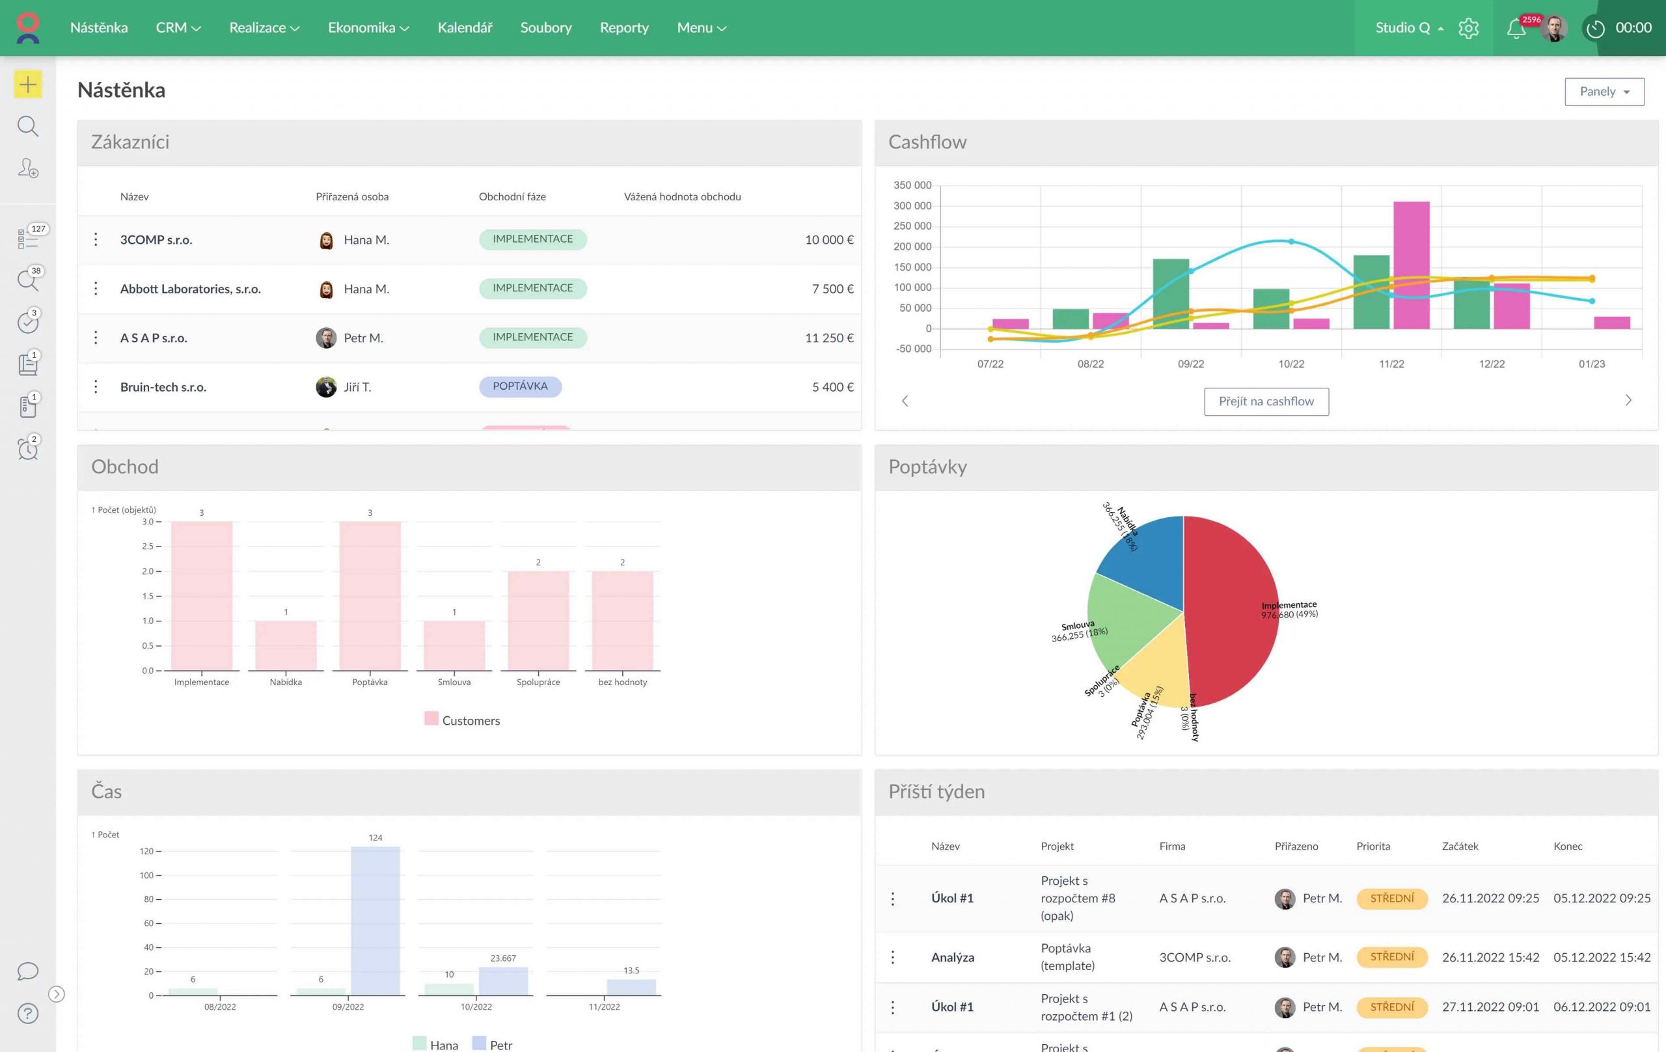The image size is (1666, 1052).
Task: Click the add person icon in sidebar
Action: (x=28, y=168)
